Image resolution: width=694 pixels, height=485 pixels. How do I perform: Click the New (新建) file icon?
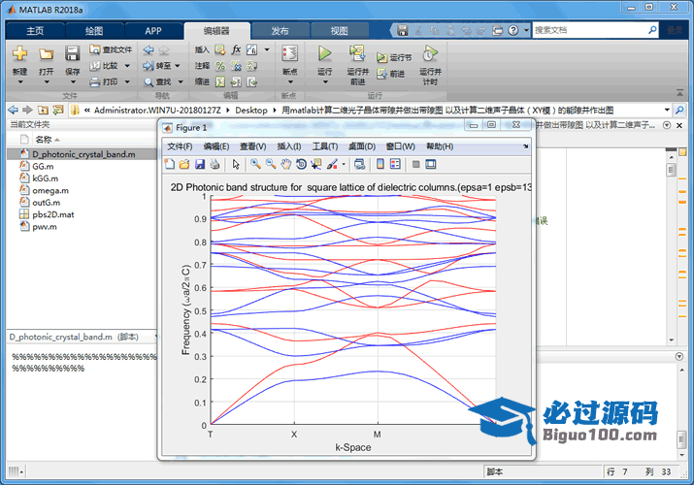[x=19, y=53]
